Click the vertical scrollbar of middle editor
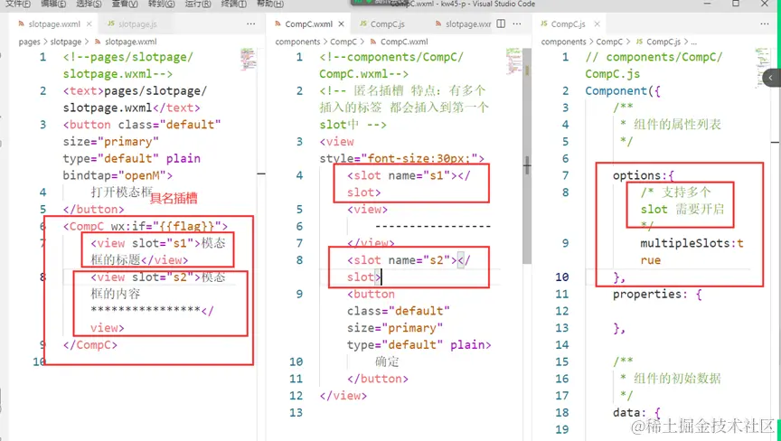Image resolution: width=781 pixels, height=441 pixels. click(527, 155)
